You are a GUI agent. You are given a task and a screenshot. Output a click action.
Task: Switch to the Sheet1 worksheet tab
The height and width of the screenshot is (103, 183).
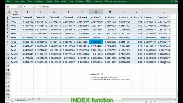tap(30, 99)
